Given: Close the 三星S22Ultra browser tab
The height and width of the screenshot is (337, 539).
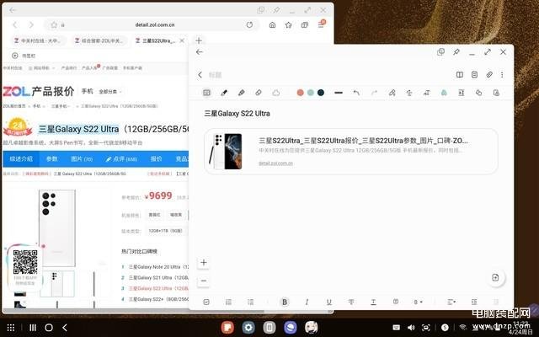Looking at the screenshot, I should point(182,40).
